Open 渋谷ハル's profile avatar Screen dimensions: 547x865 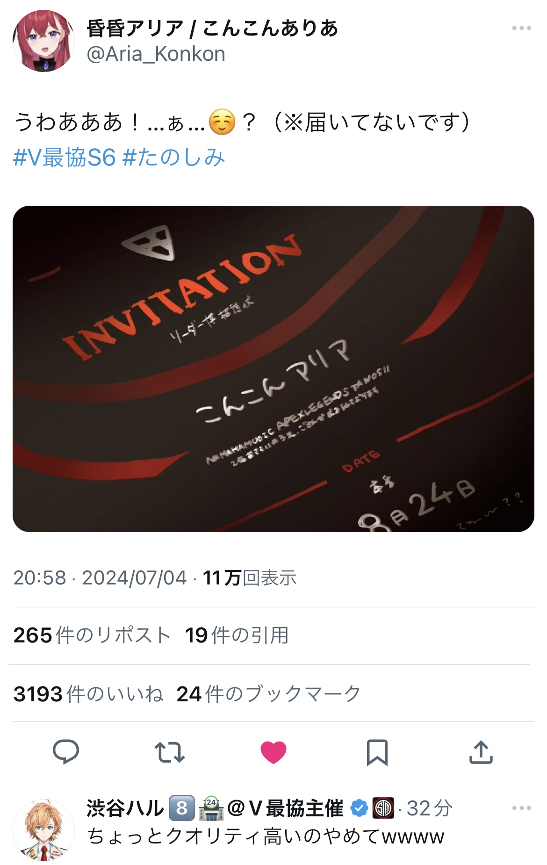(x=43, y=829)
